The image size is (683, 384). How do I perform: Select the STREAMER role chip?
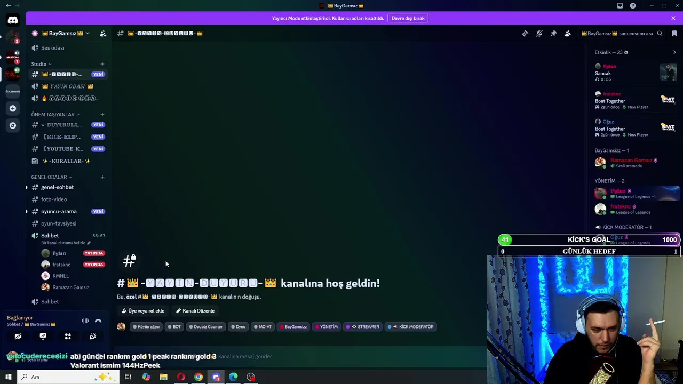tap(362, 327)
